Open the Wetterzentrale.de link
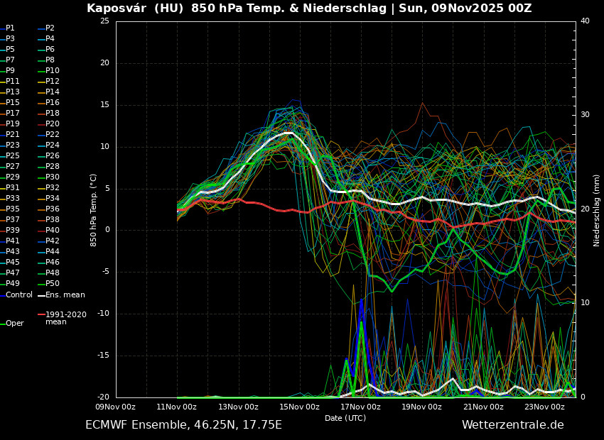Viewport: 604px width, 440px height. [x=512, y=425]
